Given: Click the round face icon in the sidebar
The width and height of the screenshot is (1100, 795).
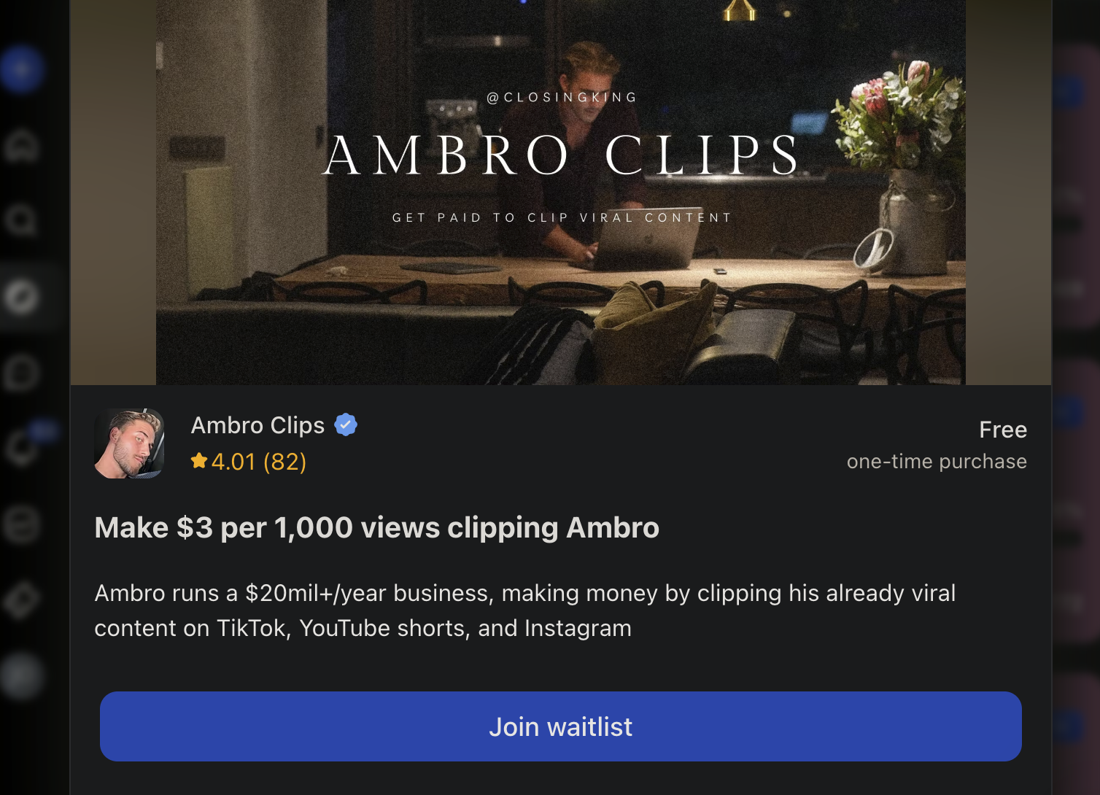Looking at the screenshot, I should click(x=21, y=524).
